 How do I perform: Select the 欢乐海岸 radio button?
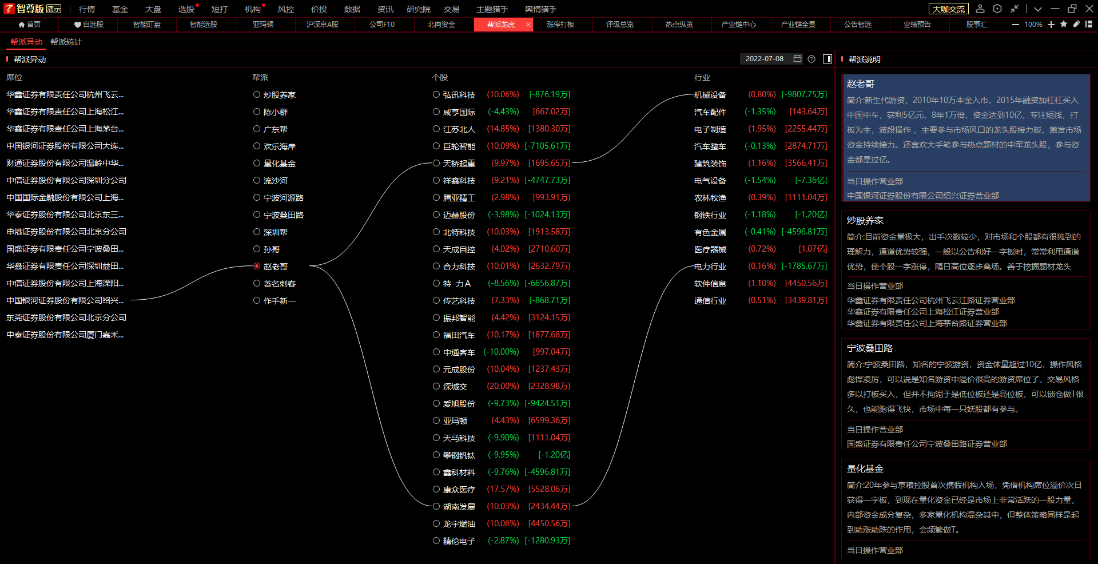click(x=257, y=146)
